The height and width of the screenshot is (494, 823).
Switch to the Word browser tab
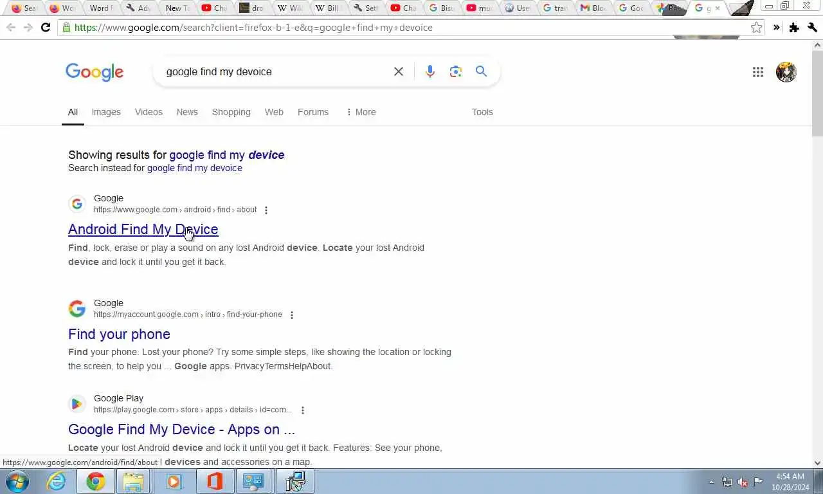[x=100, y=8]
